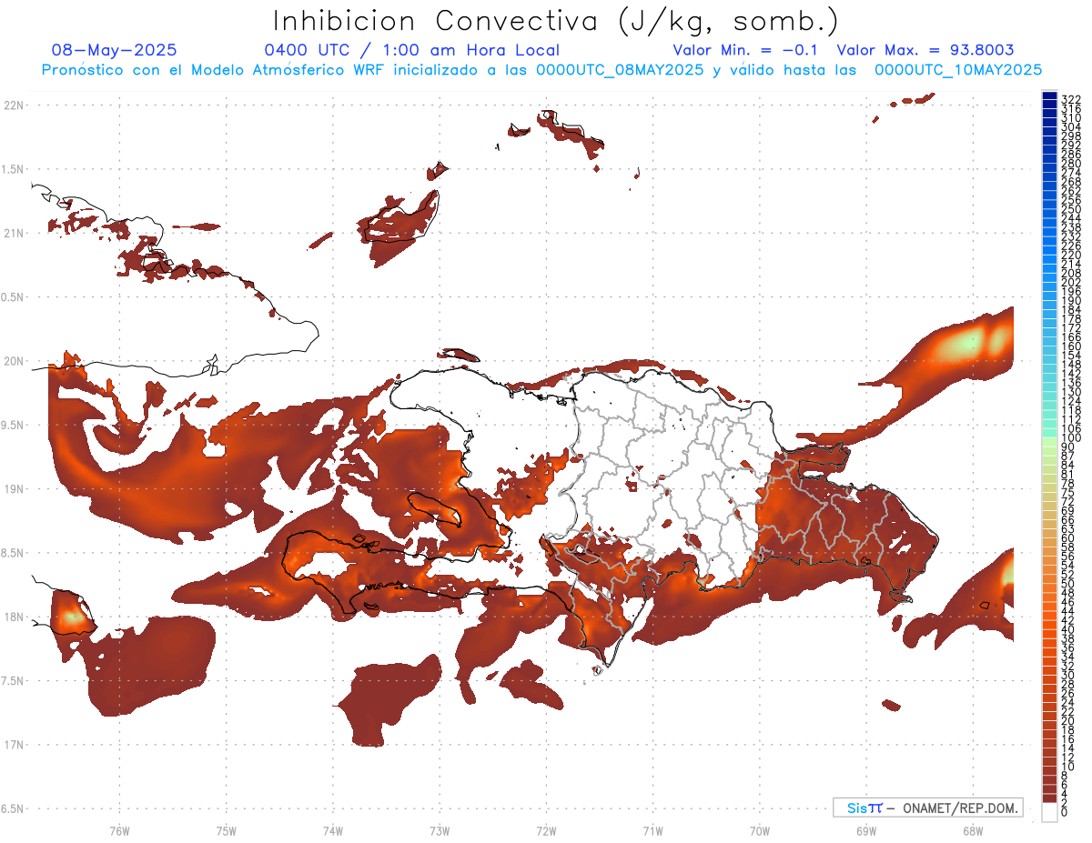The height and width of the screenshot is (843, 1092).
Task: Click the '73W' longitude label
Action: pyautogui.click(x=440, y=830)
